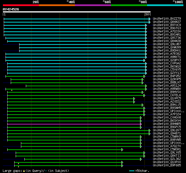
Task: Select the UniRef100_C0PGA2 label
Action: tap(167, 63)
